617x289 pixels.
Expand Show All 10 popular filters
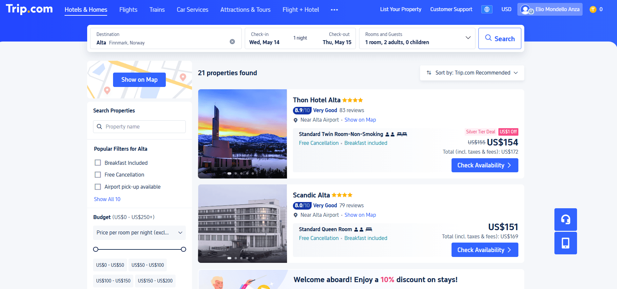[x=107, y=199]
